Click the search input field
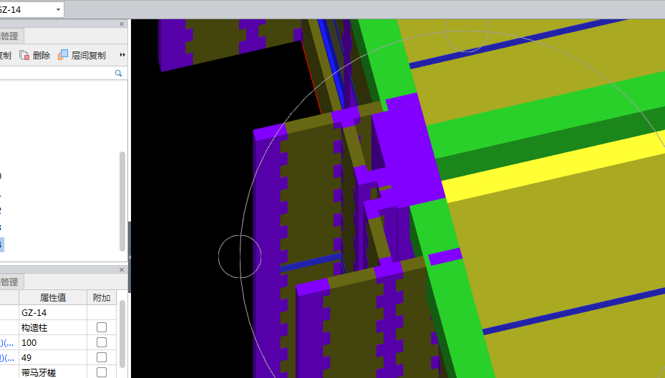The height and width of the screenshot is (378, 665). tap(57, 73)
